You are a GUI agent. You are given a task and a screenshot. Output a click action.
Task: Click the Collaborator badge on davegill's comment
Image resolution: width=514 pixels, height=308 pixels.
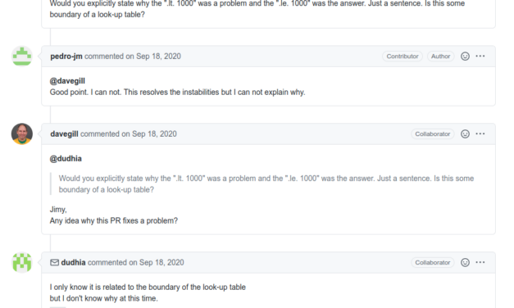(x=432, y=134)
